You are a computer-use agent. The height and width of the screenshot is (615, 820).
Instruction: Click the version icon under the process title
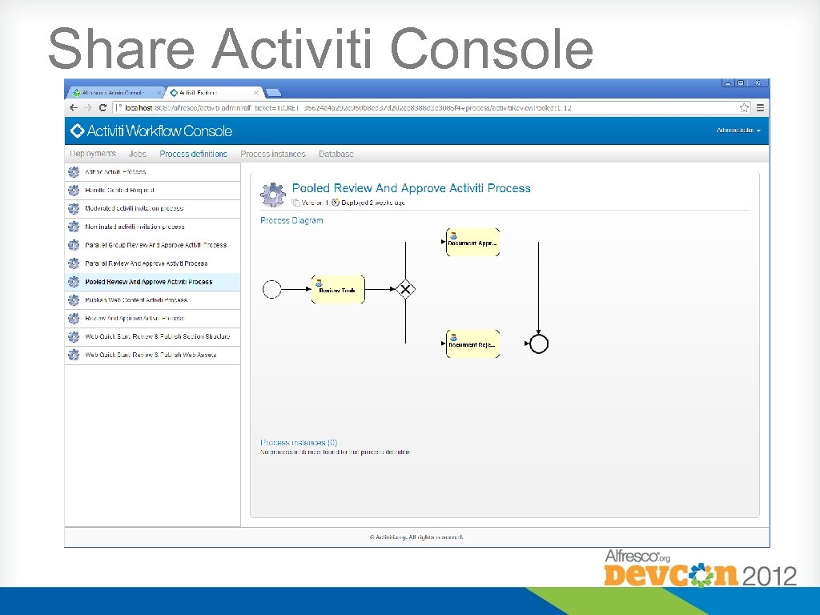tap(296, 203)
